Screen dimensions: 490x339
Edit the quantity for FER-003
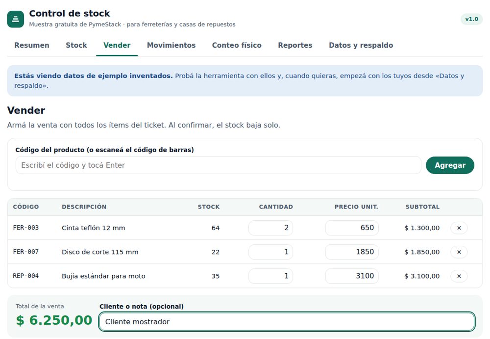click(x=270, y=228)
